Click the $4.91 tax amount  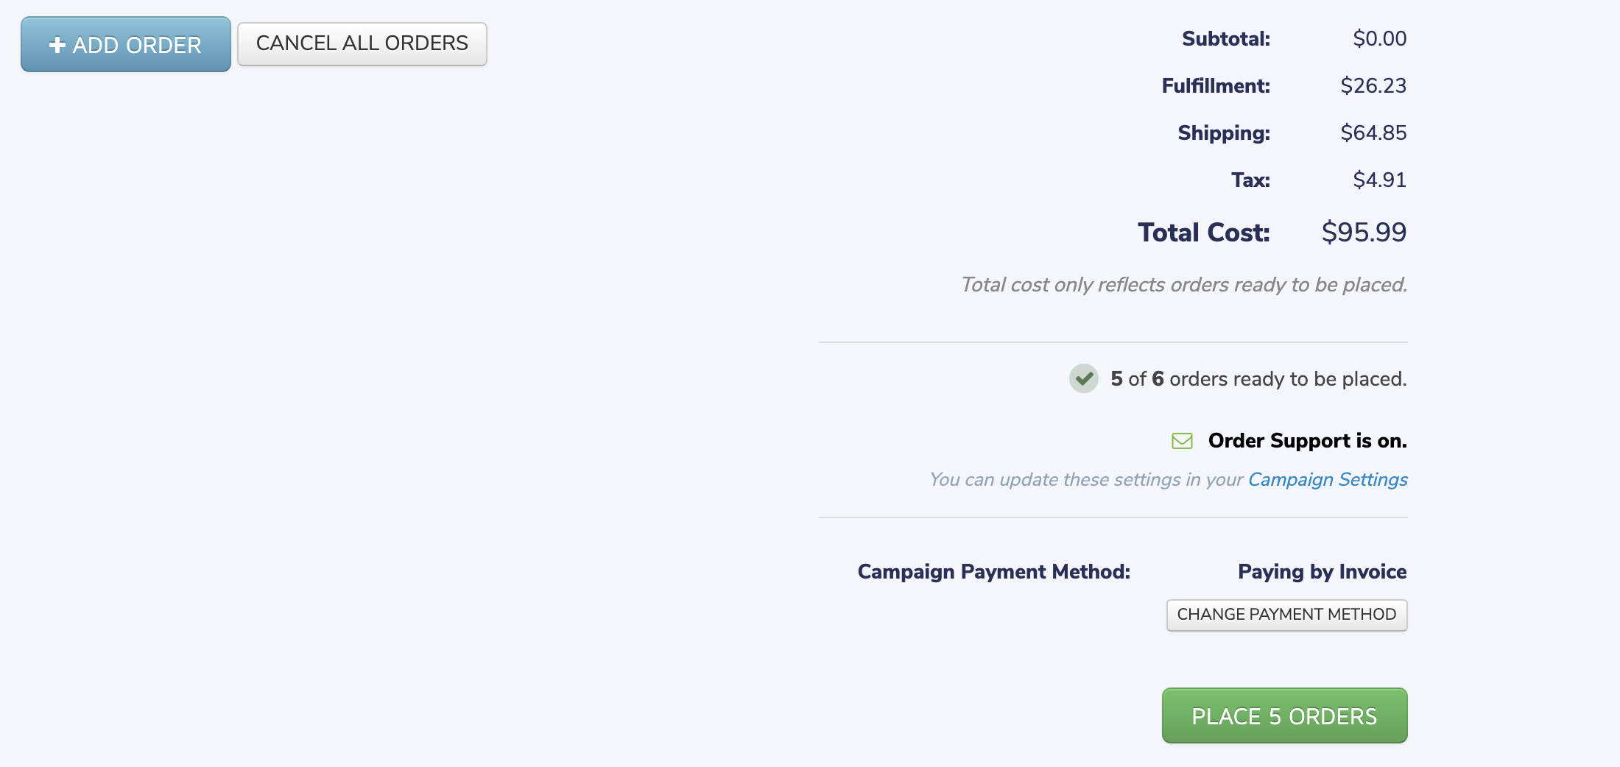point(1379,180)
